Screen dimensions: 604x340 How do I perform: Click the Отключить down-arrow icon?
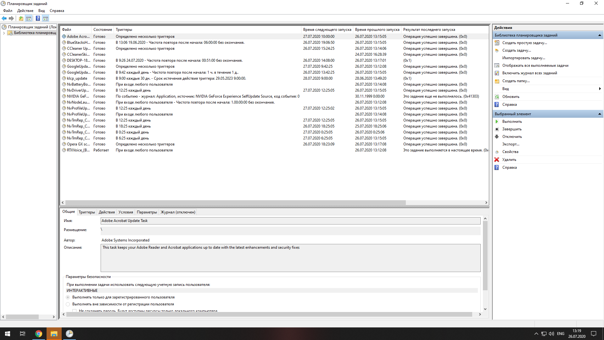pos(497,137)
